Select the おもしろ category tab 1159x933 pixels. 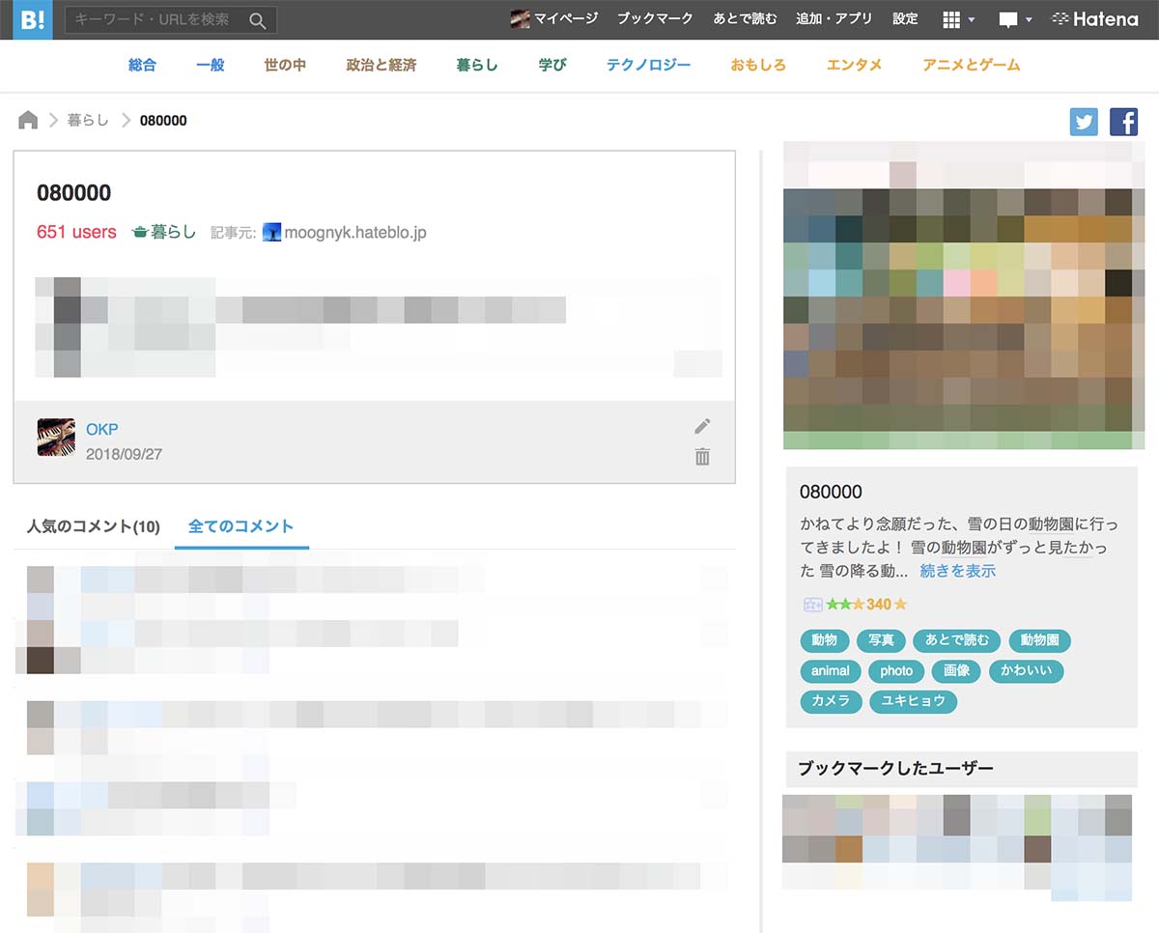coord(758,65)
